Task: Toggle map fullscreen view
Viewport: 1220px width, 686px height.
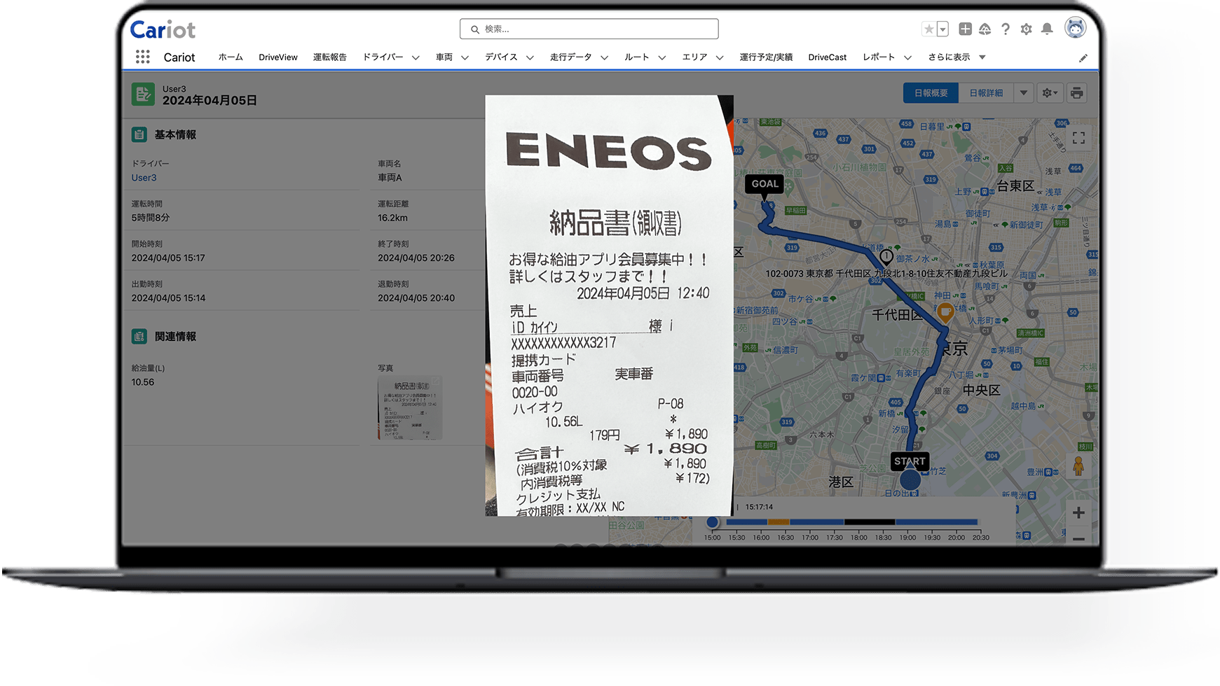Action: (1078, 138)
